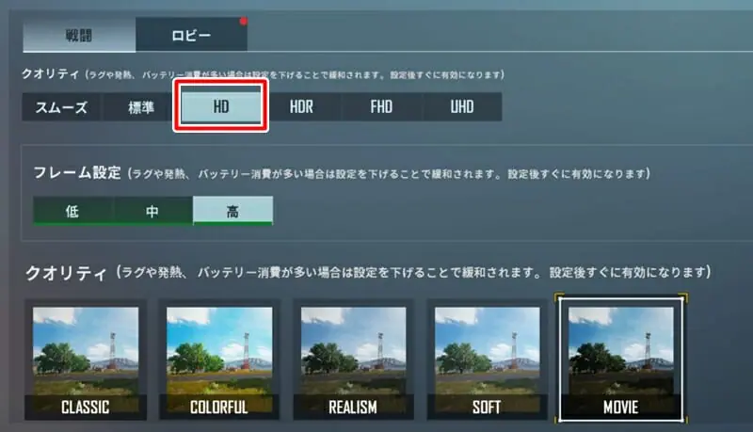Choose the CLASSIC style thumbnail
Screen dimensions: 753x432
tap(86, 360)
